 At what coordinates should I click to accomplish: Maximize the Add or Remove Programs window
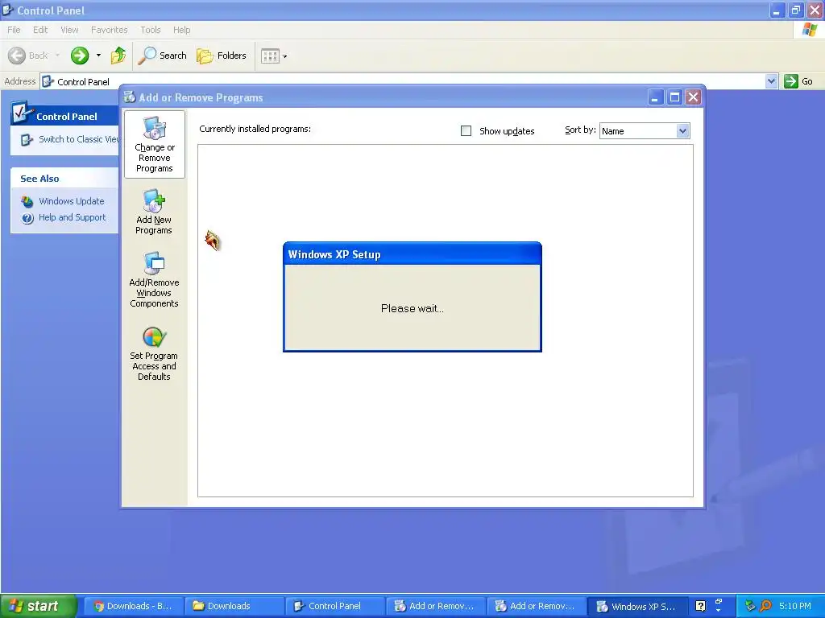coord(674,97)
